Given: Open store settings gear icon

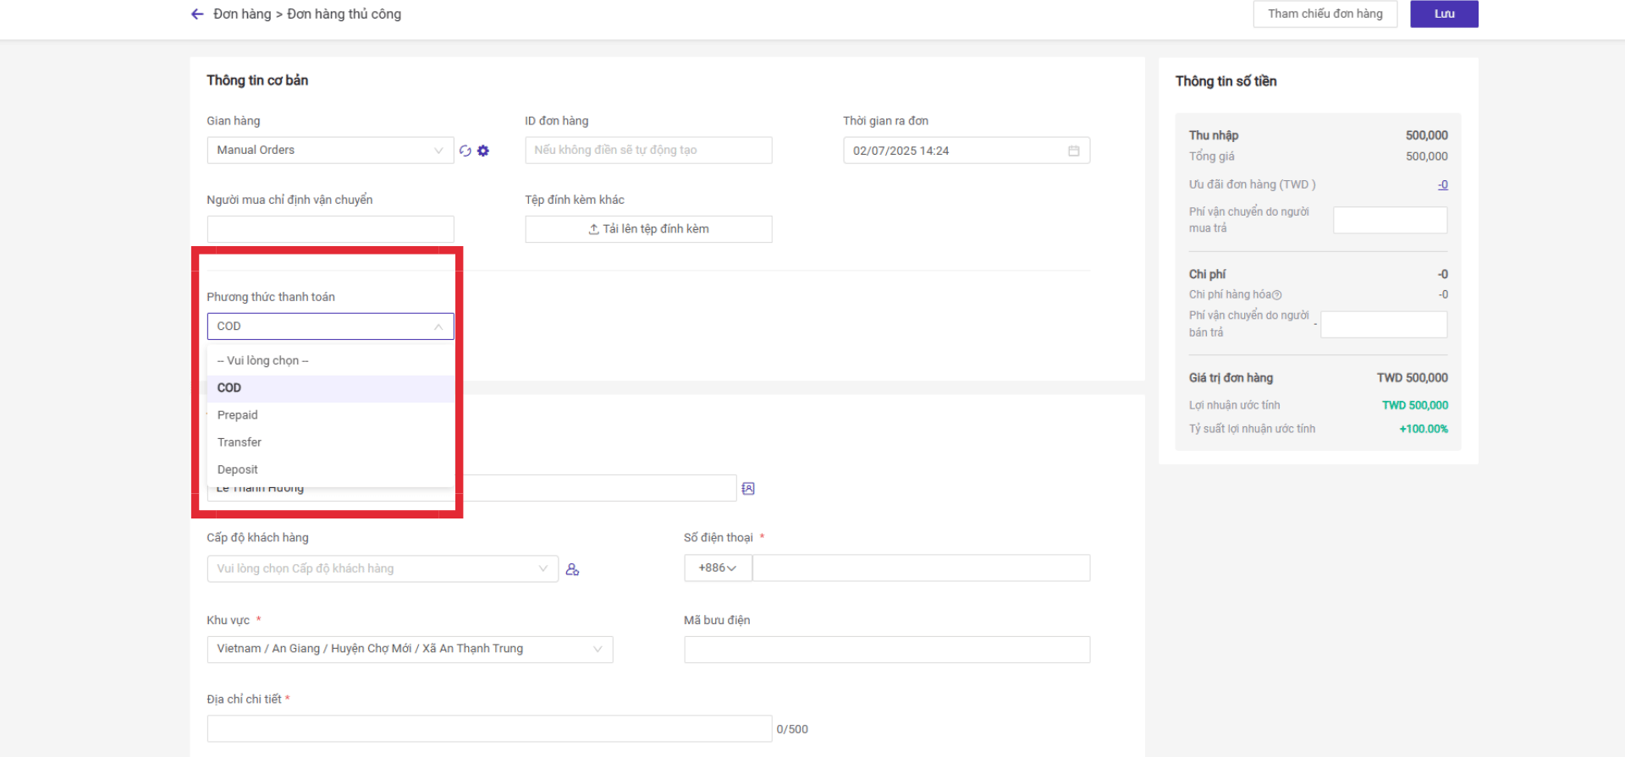Looking at the screenshot, I should (483, 151).
